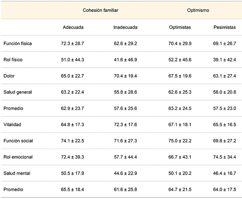Select the Inadecuada column header
The image size is (242, 199).
125,27
